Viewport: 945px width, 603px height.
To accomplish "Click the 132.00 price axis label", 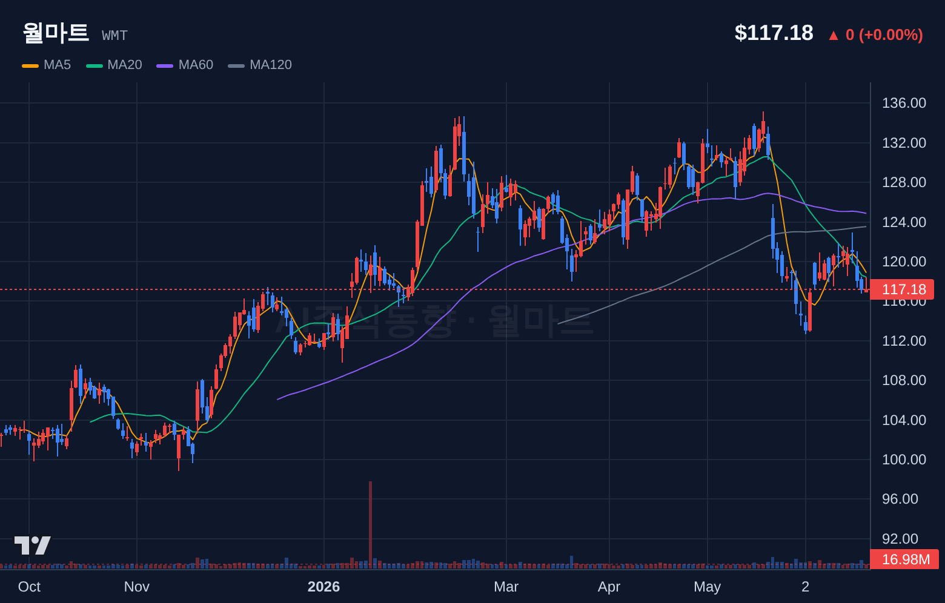I will click(x=904, y=143).
